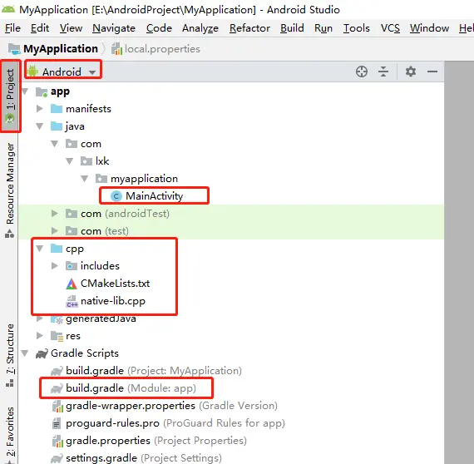This screenshot has height=464, width=474.
Task: Select settings.gradle (Project Settings)
Action: (x=136, y=458)
